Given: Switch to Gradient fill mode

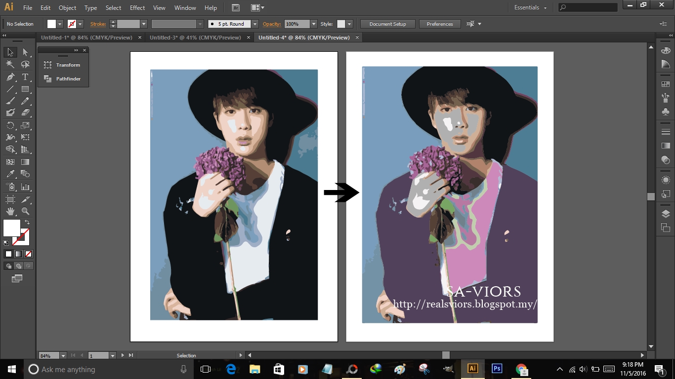Looking at the screenshot, I should pyautogui.click(x=18, y=254).
